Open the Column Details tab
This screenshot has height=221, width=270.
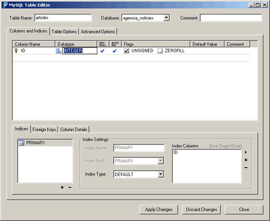[x=73, y=129]
